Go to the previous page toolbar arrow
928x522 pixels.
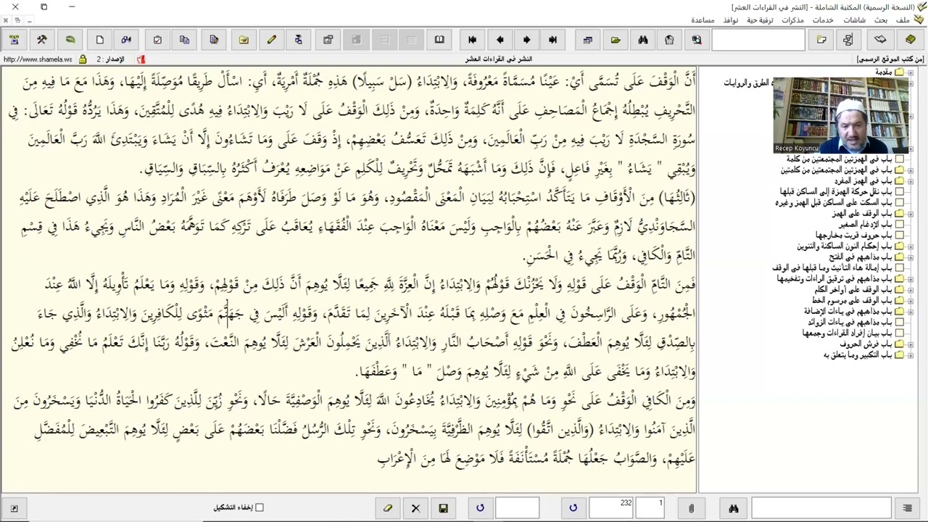[x=500, y=40]
